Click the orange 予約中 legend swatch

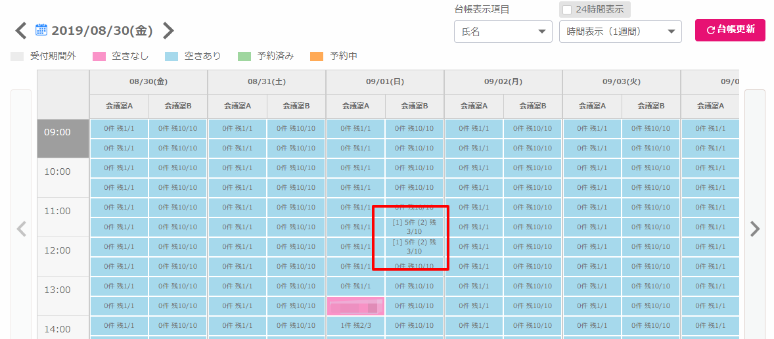click(317, 56)
